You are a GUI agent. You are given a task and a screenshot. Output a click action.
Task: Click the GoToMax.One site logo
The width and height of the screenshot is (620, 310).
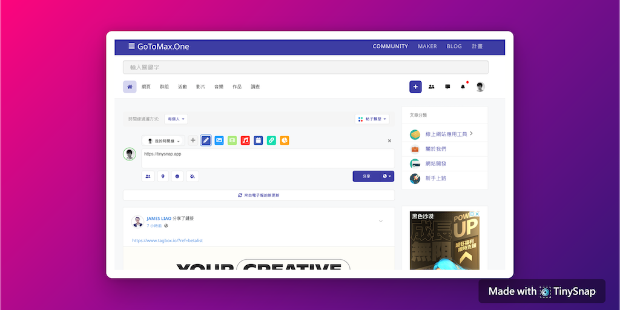click(163, 47)
